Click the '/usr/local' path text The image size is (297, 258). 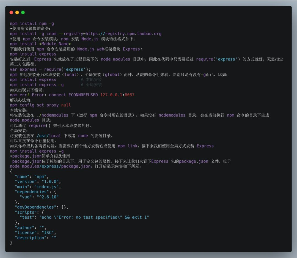tap(49, 136)
